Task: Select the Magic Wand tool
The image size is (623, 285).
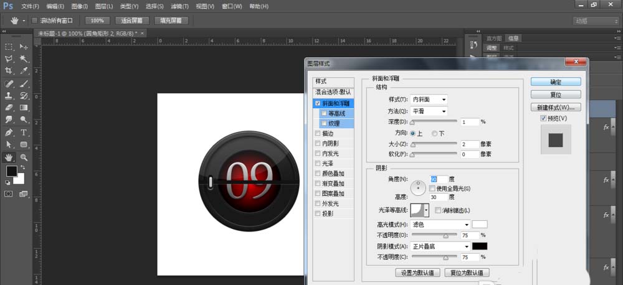Action: point(24,59)
